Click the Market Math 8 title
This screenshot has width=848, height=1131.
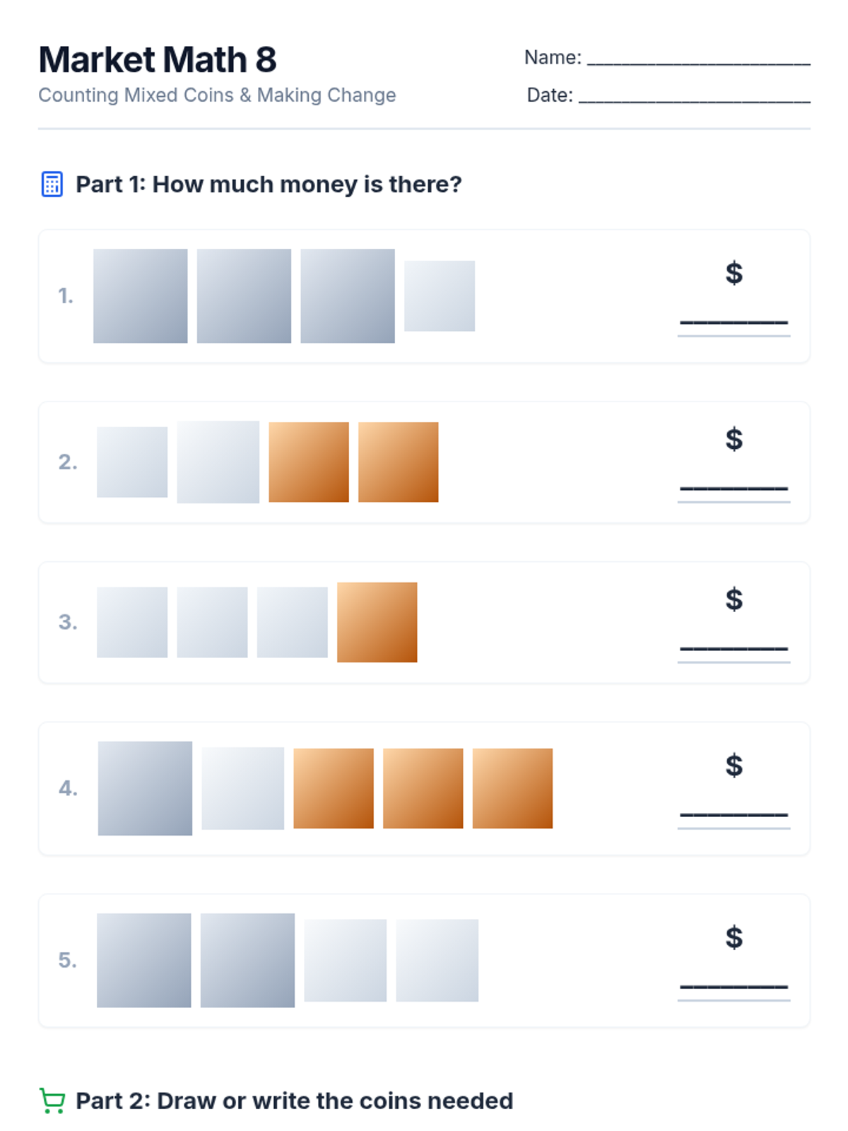pos(158,59)
